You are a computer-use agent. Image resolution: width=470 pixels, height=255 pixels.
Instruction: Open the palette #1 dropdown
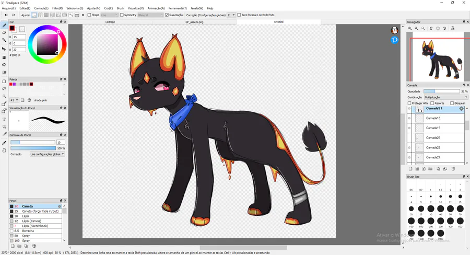coord(15,100)
